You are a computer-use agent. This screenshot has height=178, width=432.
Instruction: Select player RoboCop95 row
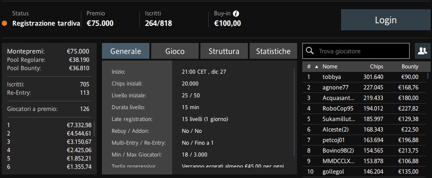364,108
